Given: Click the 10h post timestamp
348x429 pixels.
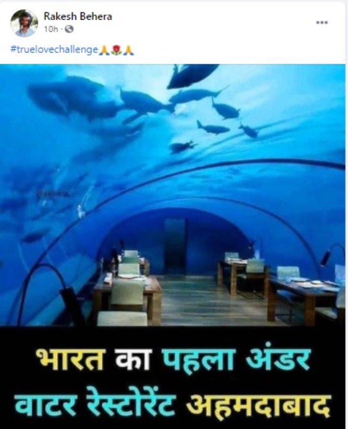Looking at the screenshot, I should click(x=51, y=29).
